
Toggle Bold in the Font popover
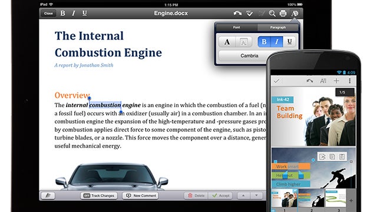click(264, 42)
